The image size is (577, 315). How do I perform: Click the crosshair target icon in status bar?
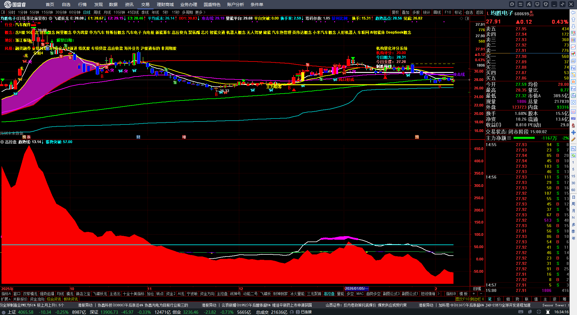click(x=539, y=312)
